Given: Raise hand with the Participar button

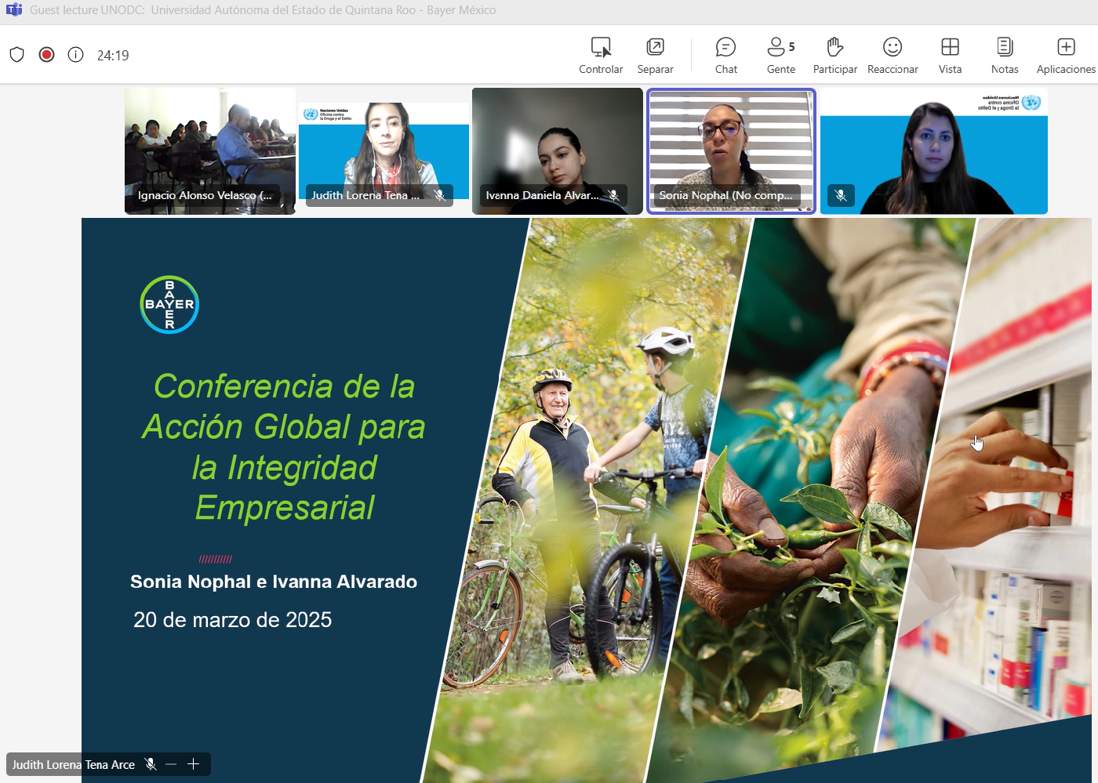Looking at the screenshot, I should [x=835, y=56].
